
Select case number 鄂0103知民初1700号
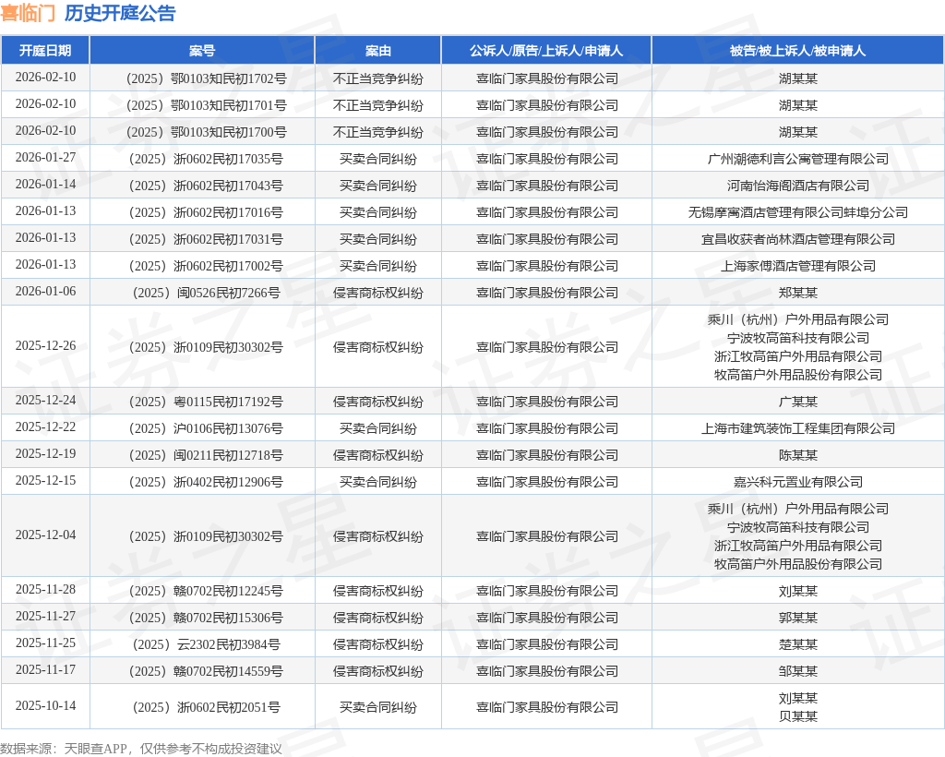pyautogui.click(x=206, y=132)
